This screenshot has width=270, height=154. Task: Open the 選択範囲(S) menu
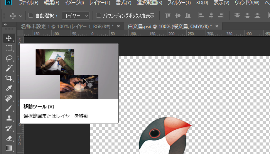tap(150, 3)
